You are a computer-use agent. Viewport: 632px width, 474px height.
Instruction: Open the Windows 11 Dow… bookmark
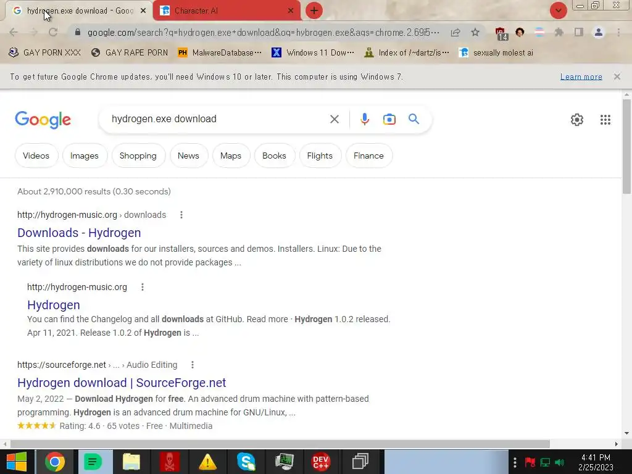tap(313, 53)
